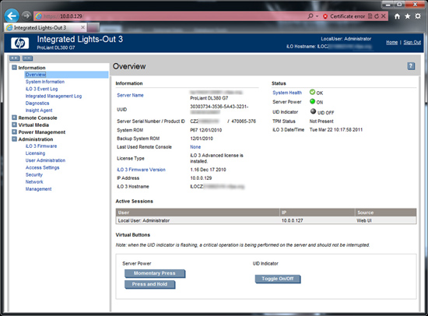The height and width of the screenshot is (316, 428).
Task: Collapse all tree nodes button
Action: [x=27, y=58]
